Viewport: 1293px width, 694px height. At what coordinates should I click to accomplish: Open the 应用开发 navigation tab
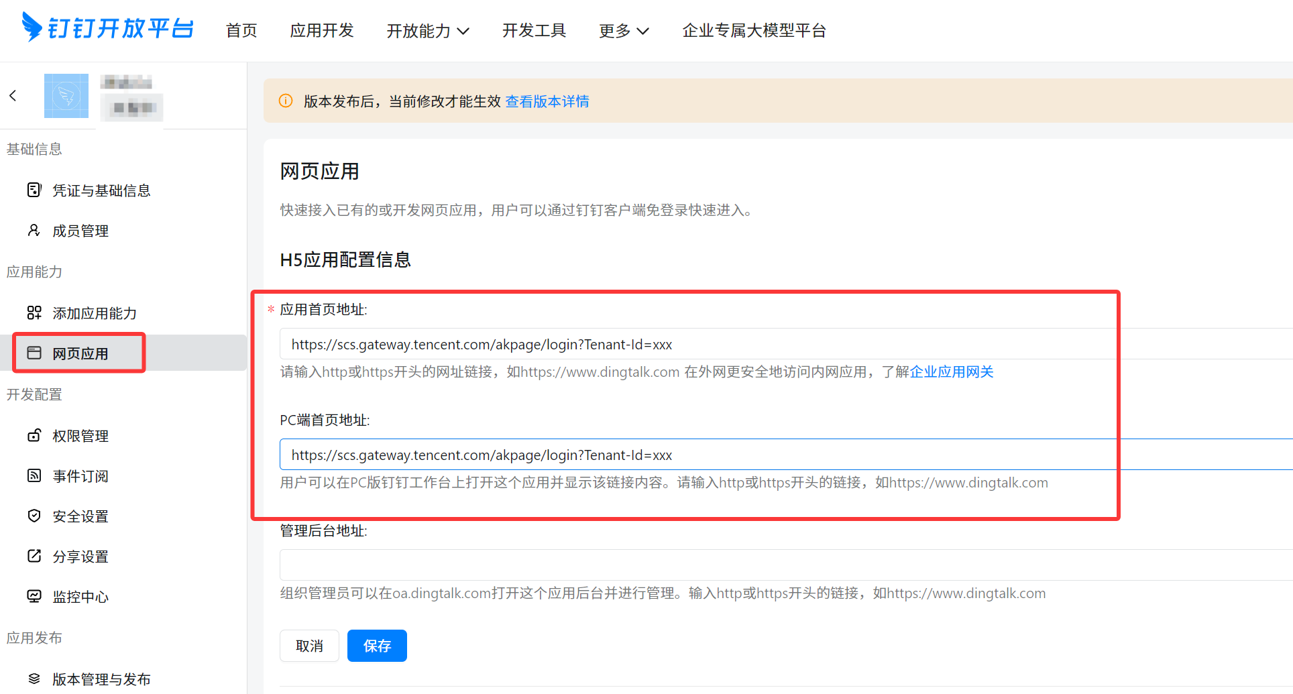coord(322,30)
